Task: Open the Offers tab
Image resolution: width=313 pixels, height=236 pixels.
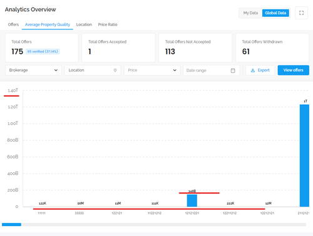Action: 13,24
